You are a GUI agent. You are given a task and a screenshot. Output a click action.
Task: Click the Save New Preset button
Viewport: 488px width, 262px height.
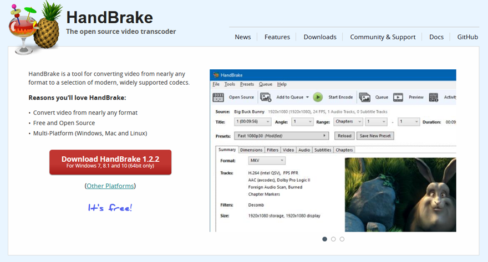(375, 136)
